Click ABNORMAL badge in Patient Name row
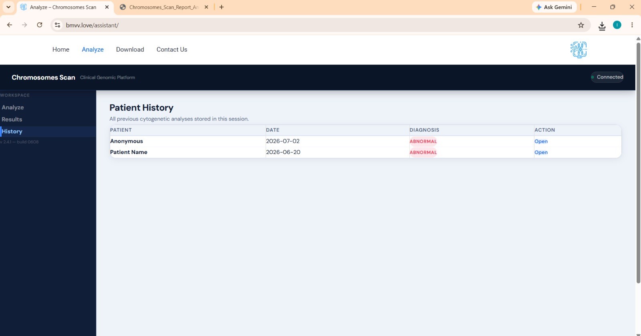This screenshot has width=641, height=336. tap(423, 152)
